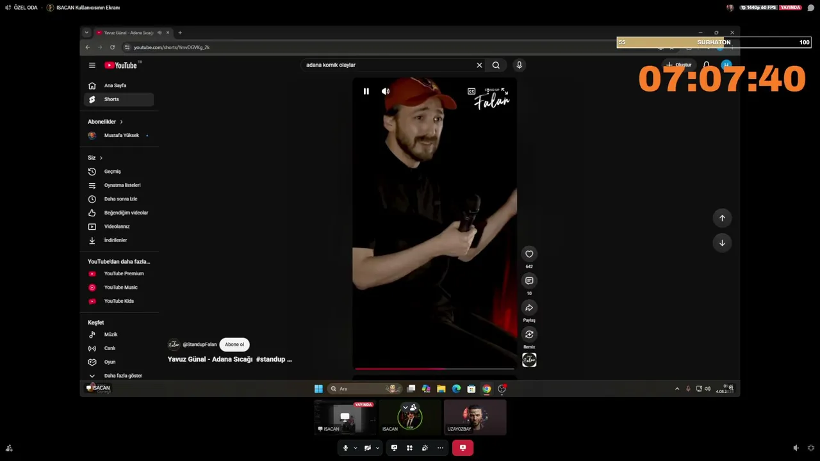Toggle closed captions on the Short
820x461 pixels.
[471, 92]
